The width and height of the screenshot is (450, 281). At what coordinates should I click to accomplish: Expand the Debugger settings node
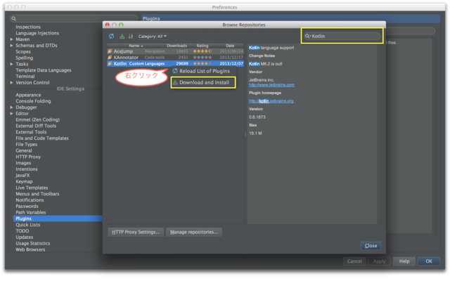tap(11, 107)
